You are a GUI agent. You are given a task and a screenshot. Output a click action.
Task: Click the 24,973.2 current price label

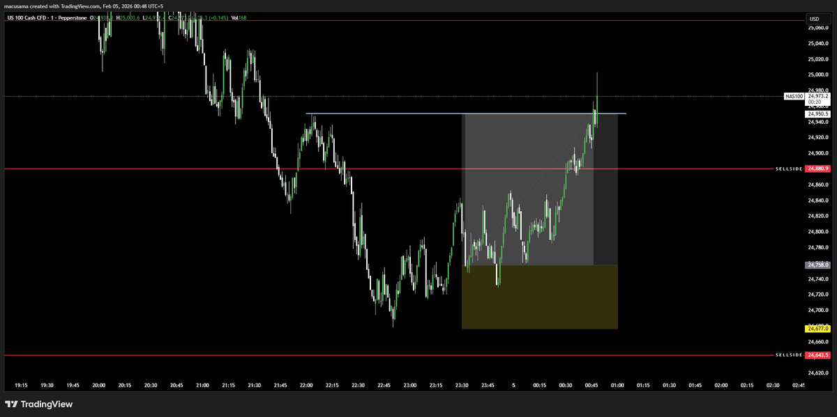pyautogui.click(x=817, y=97)
